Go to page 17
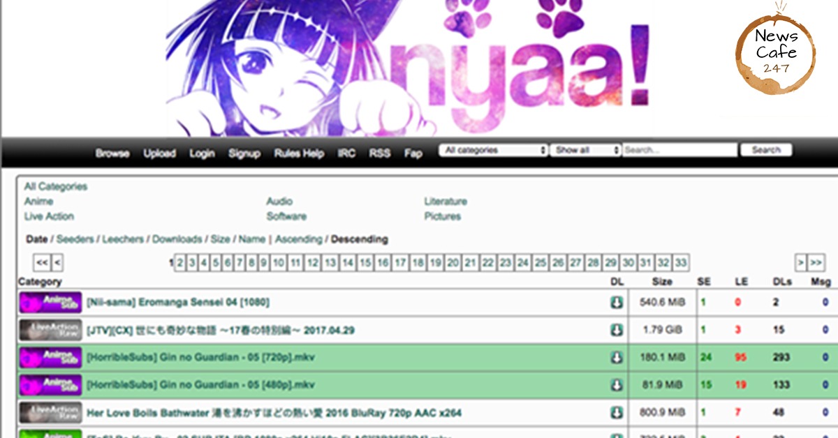The height and width of the screenshot is (438, 838). pos(400,263)
